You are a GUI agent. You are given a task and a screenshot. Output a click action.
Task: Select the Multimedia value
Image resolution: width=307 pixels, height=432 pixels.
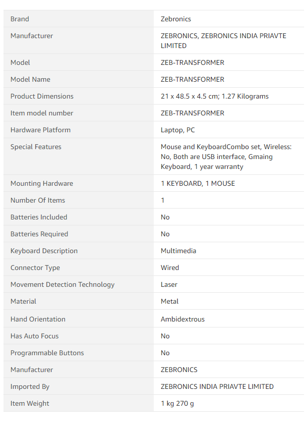pyautogui.click(x=179, y=251)
